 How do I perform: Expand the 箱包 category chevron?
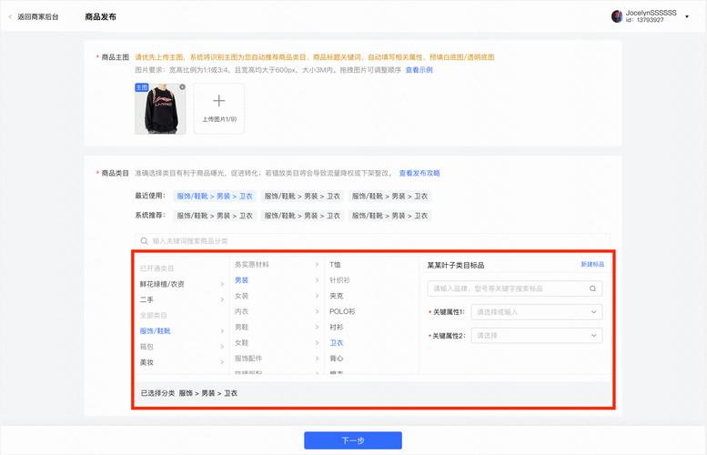coord(222,347)
